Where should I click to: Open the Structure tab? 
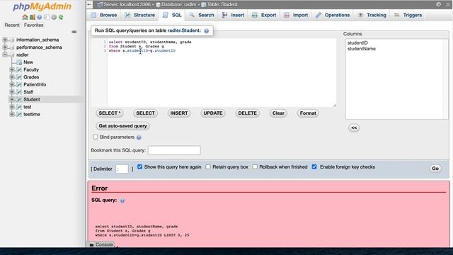[140, 15]
